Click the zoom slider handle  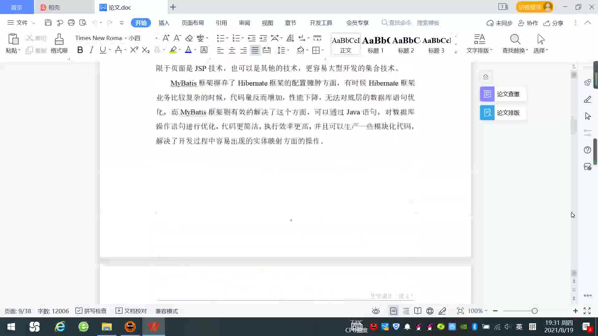tap(534, 311)
